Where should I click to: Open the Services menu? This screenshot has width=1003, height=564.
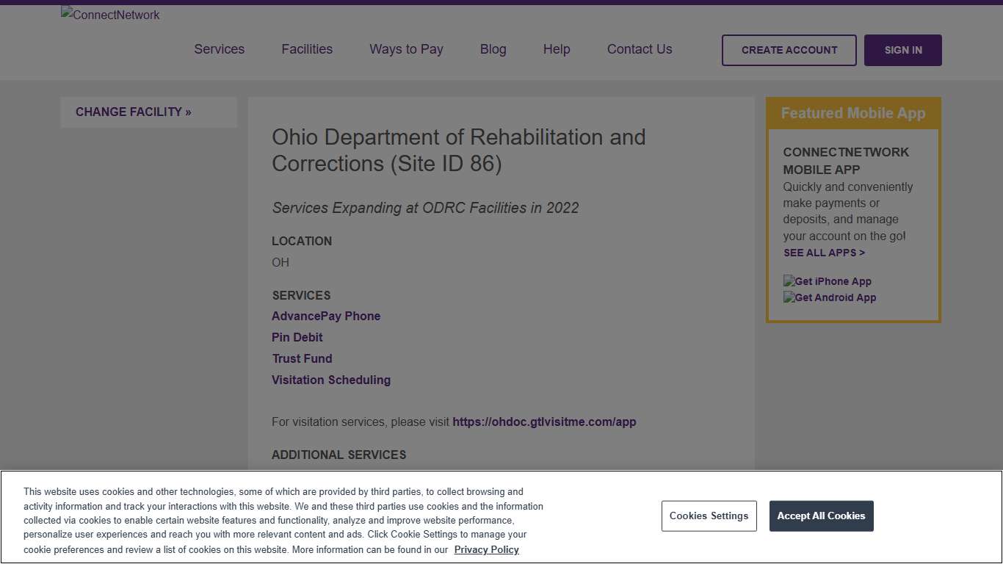pyautogui.click(x=219, y=49)
